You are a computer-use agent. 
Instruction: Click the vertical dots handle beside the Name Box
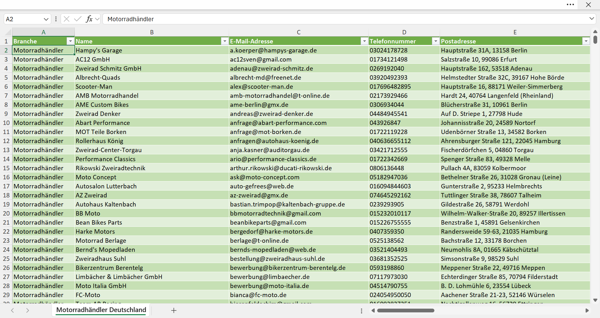pyautogui.click(x=56, y=19)
